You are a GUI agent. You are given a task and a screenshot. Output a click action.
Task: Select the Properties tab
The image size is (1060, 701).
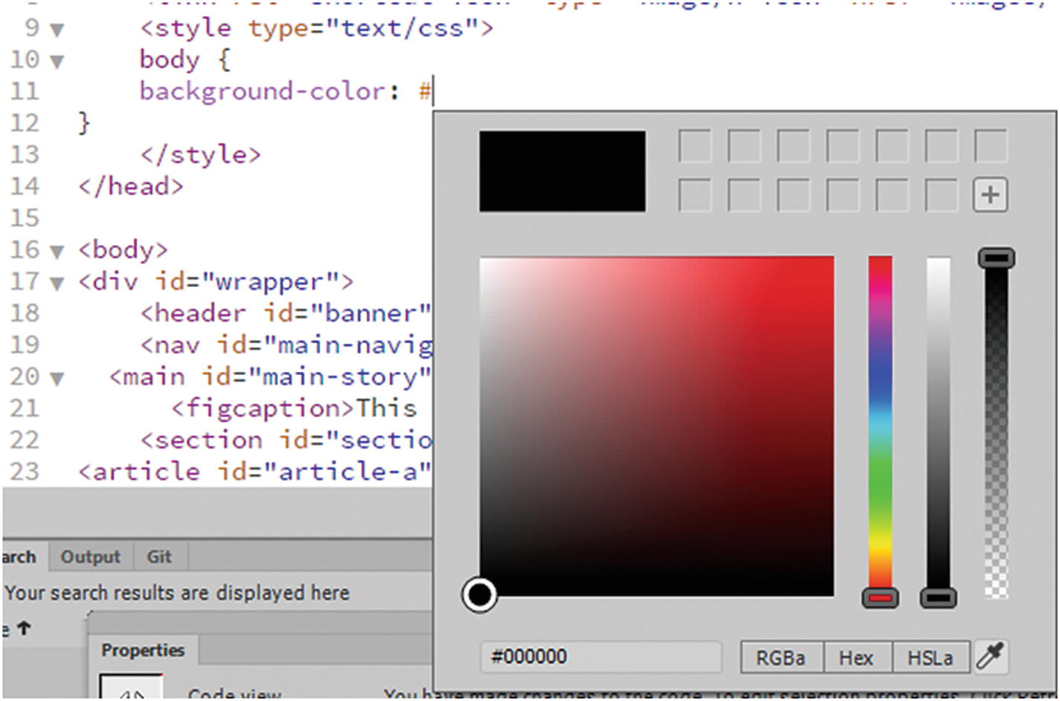[143, 650]
